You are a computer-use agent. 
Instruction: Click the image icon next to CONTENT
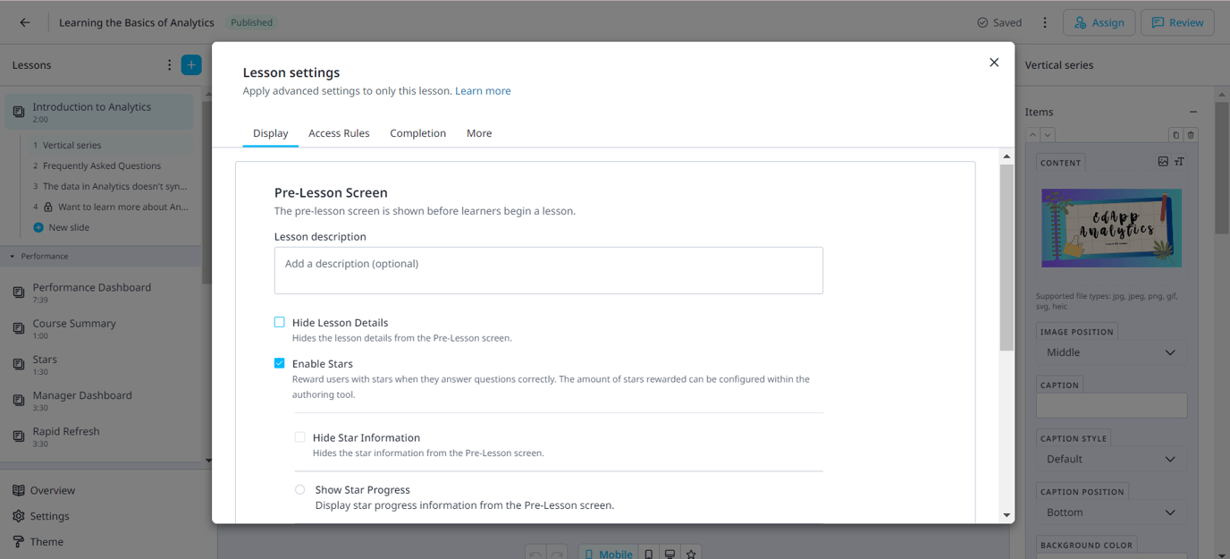[x=1163, y=162]
